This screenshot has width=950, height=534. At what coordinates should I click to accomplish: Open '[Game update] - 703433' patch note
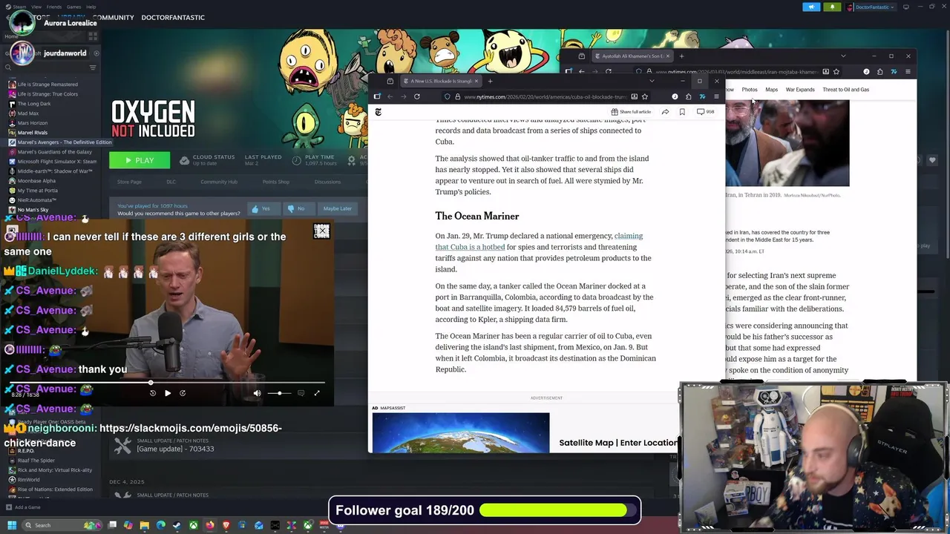175,449
